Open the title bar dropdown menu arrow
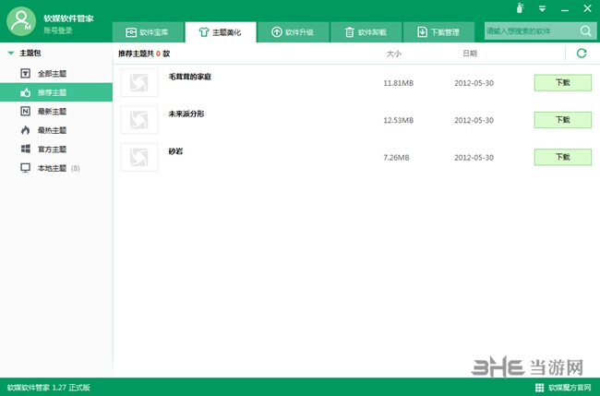 click(542, 8)
